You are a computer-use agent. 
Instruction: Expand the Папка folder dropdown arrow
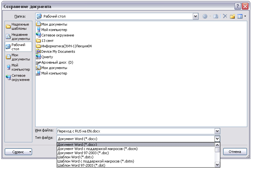coord(195,16)
